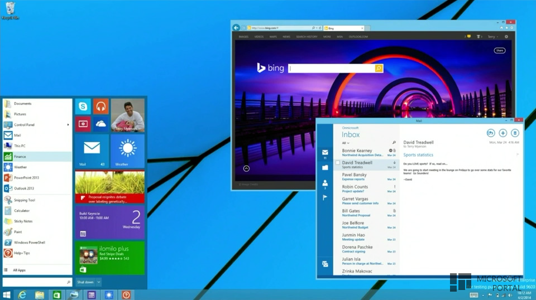536x300 pixels.
Task: Focus the Start menu search box
Action: point(37,282)
